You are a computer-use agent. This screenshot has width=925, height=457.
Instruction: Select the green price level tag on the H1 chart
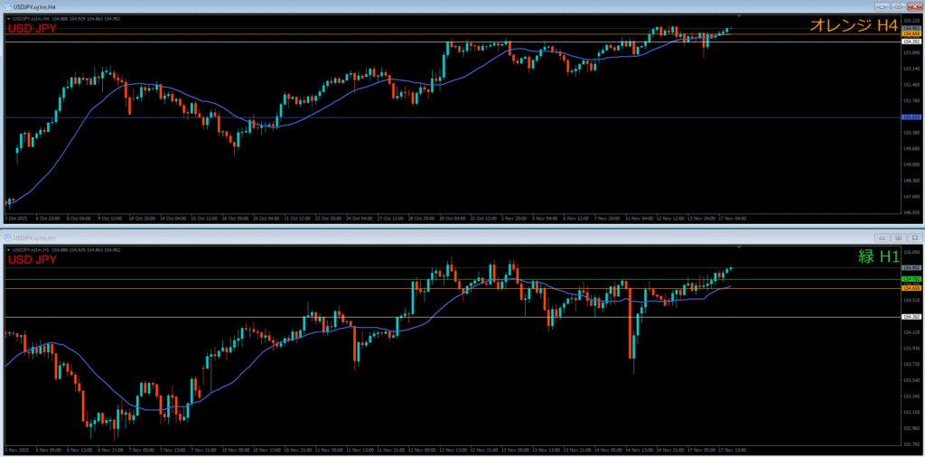tap(911, 279)
